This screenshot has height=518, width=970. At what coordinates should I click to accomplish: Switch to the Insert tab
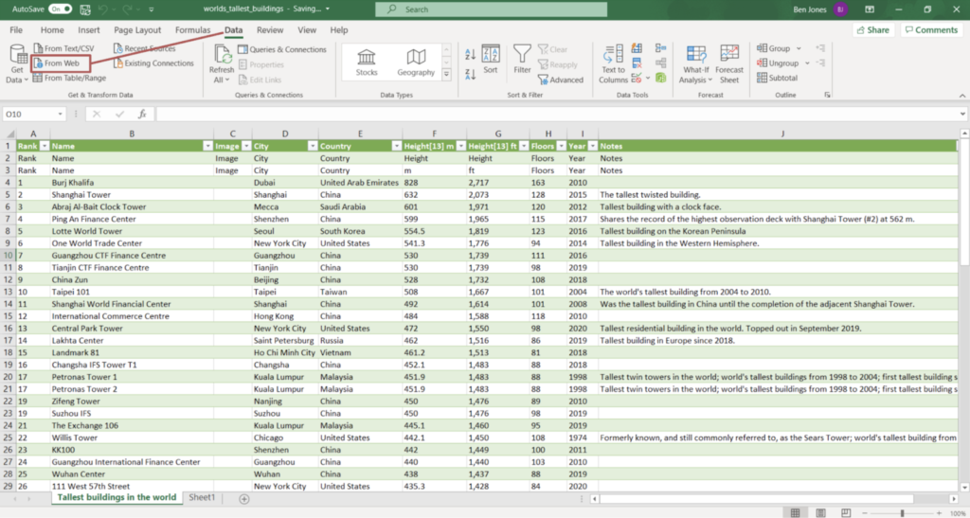[89, 29]
